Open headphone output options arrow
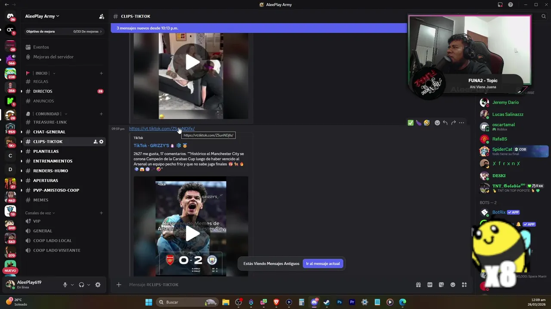Image resolution: width=551 pixels, height=309 pixels. point(89,285)
